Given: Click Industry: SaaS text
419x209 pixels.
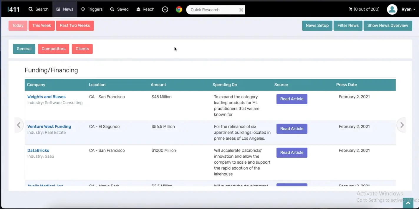Looking at the screenshot, I should [41, 156].
